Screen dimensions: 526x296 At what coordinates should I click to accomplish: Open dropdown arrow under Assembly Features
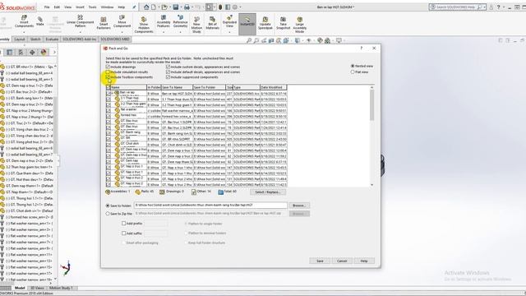coord(164,32)
